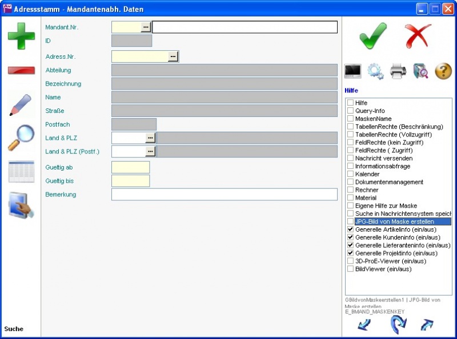457x339 pixels.
Task: Select JPG-Bild von Maske erstellen entry
Action: coord(394,221)
